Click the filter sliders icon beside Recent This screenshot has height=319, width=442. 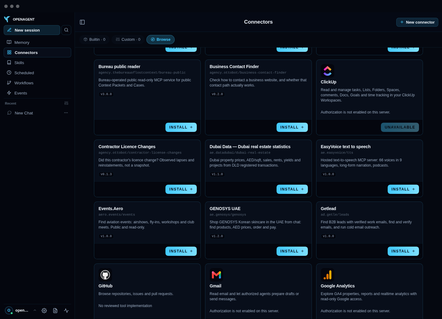coord(66,103)
